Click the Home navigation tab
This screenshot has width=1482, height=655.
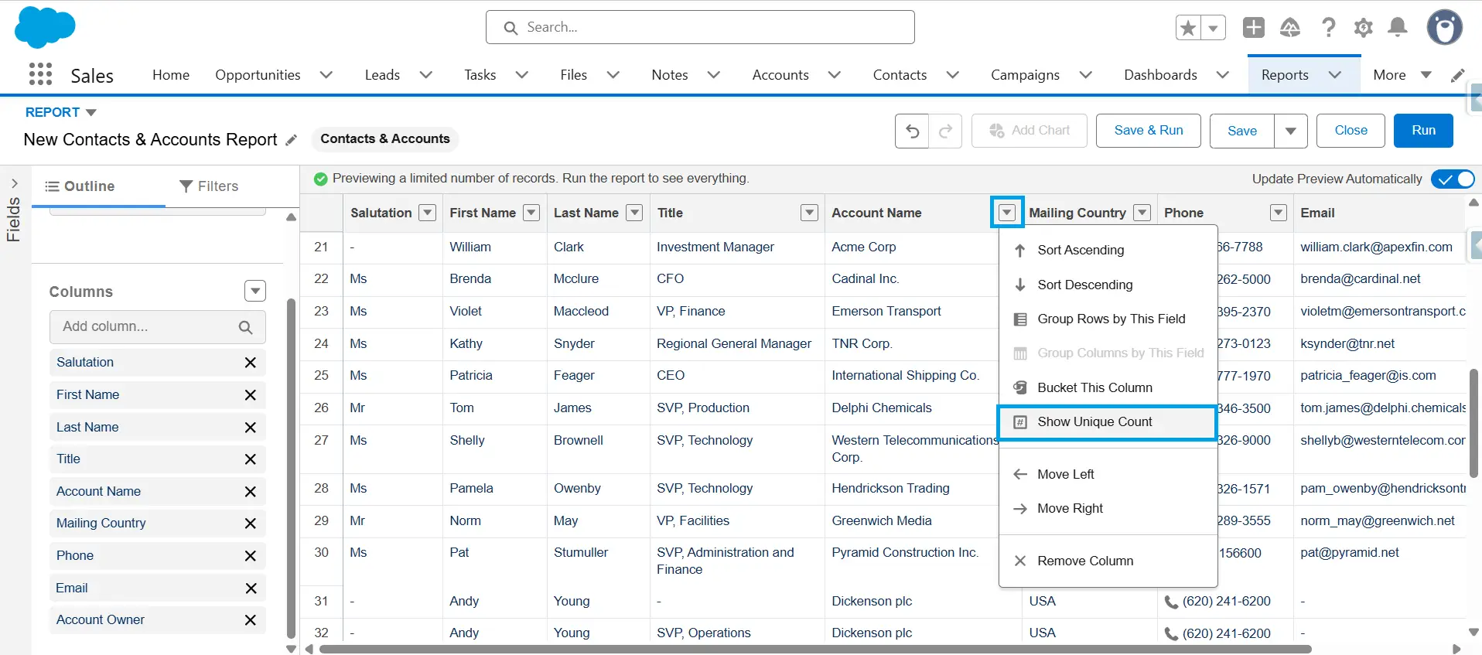(171, 75)
